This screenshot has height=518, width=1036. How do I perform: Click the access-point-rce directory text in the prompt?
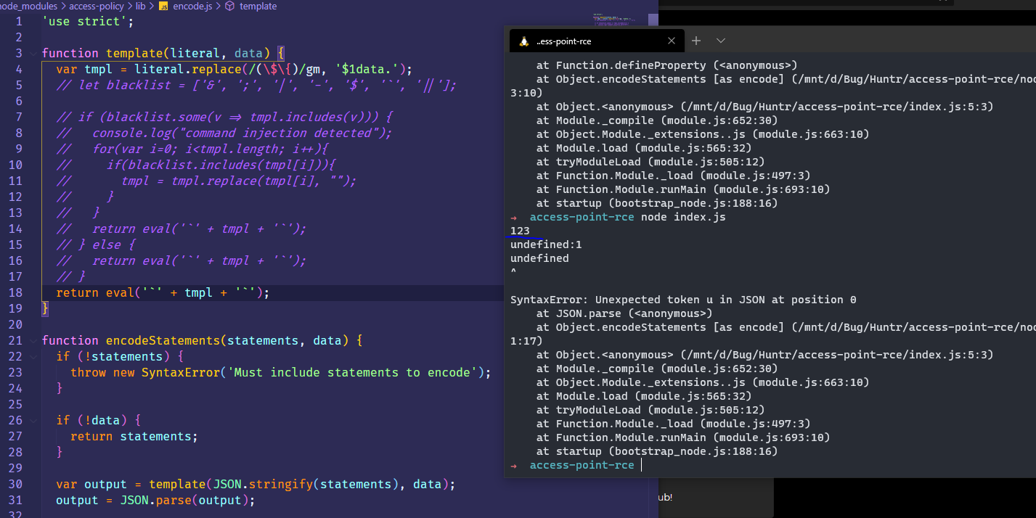tap(581, 464)
